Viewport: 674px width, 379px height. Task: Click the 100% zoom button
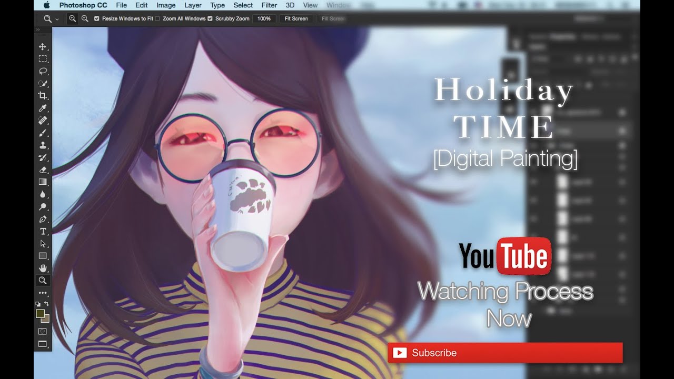tap(264, 18)
